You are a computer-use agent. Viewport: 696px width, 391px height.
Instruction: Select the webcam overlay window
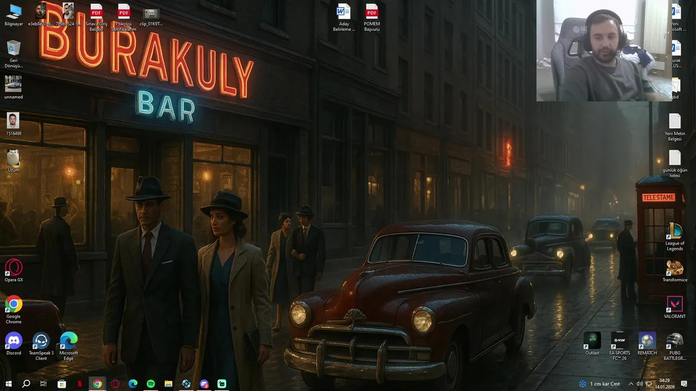[x=604, y=51]
